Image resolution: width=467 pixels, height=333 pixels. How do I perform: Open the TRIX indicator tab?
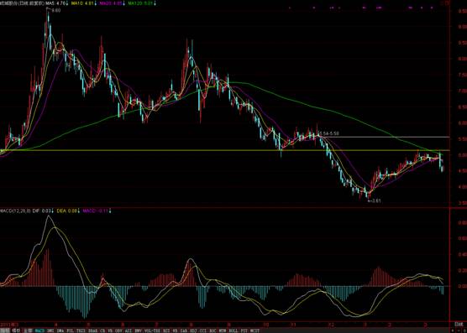click(x=81, y=330)
